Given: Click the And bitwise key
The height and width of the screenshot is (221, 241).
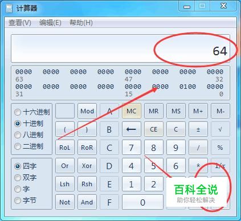Looking at the screenshot, I should pos(87,202).
